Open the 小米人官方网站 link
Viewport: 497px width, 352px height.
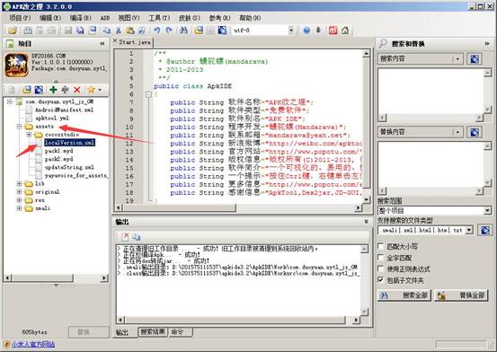33,344
